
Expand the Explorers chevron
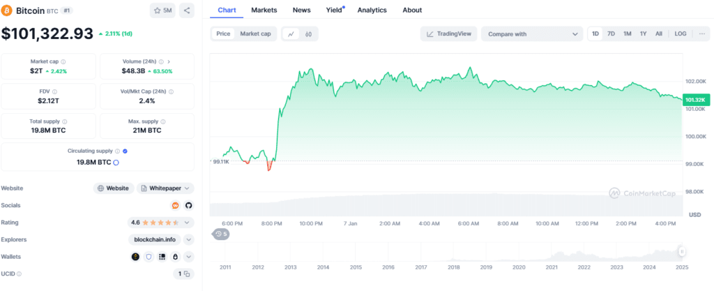pos(189,239)
